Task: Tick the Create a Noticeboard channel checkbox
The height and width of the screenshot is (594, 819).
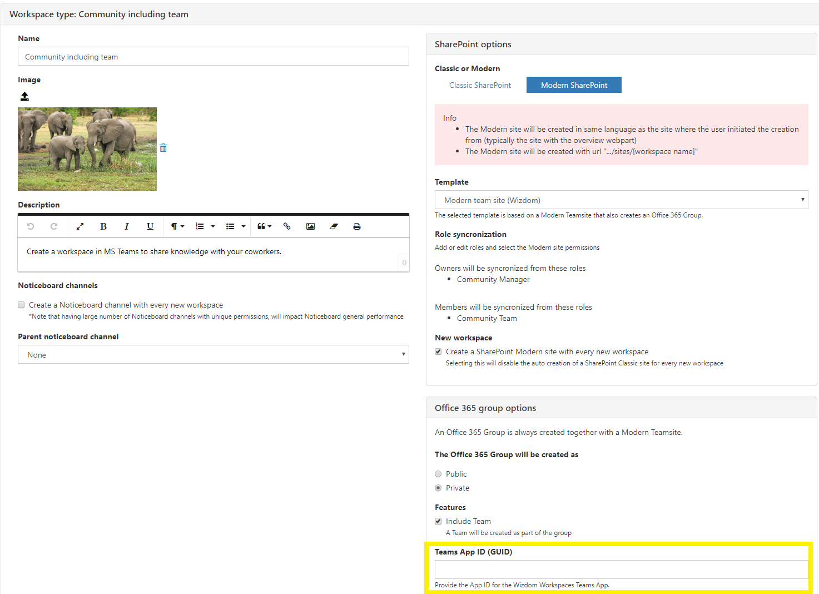Action: pos(21,305)
